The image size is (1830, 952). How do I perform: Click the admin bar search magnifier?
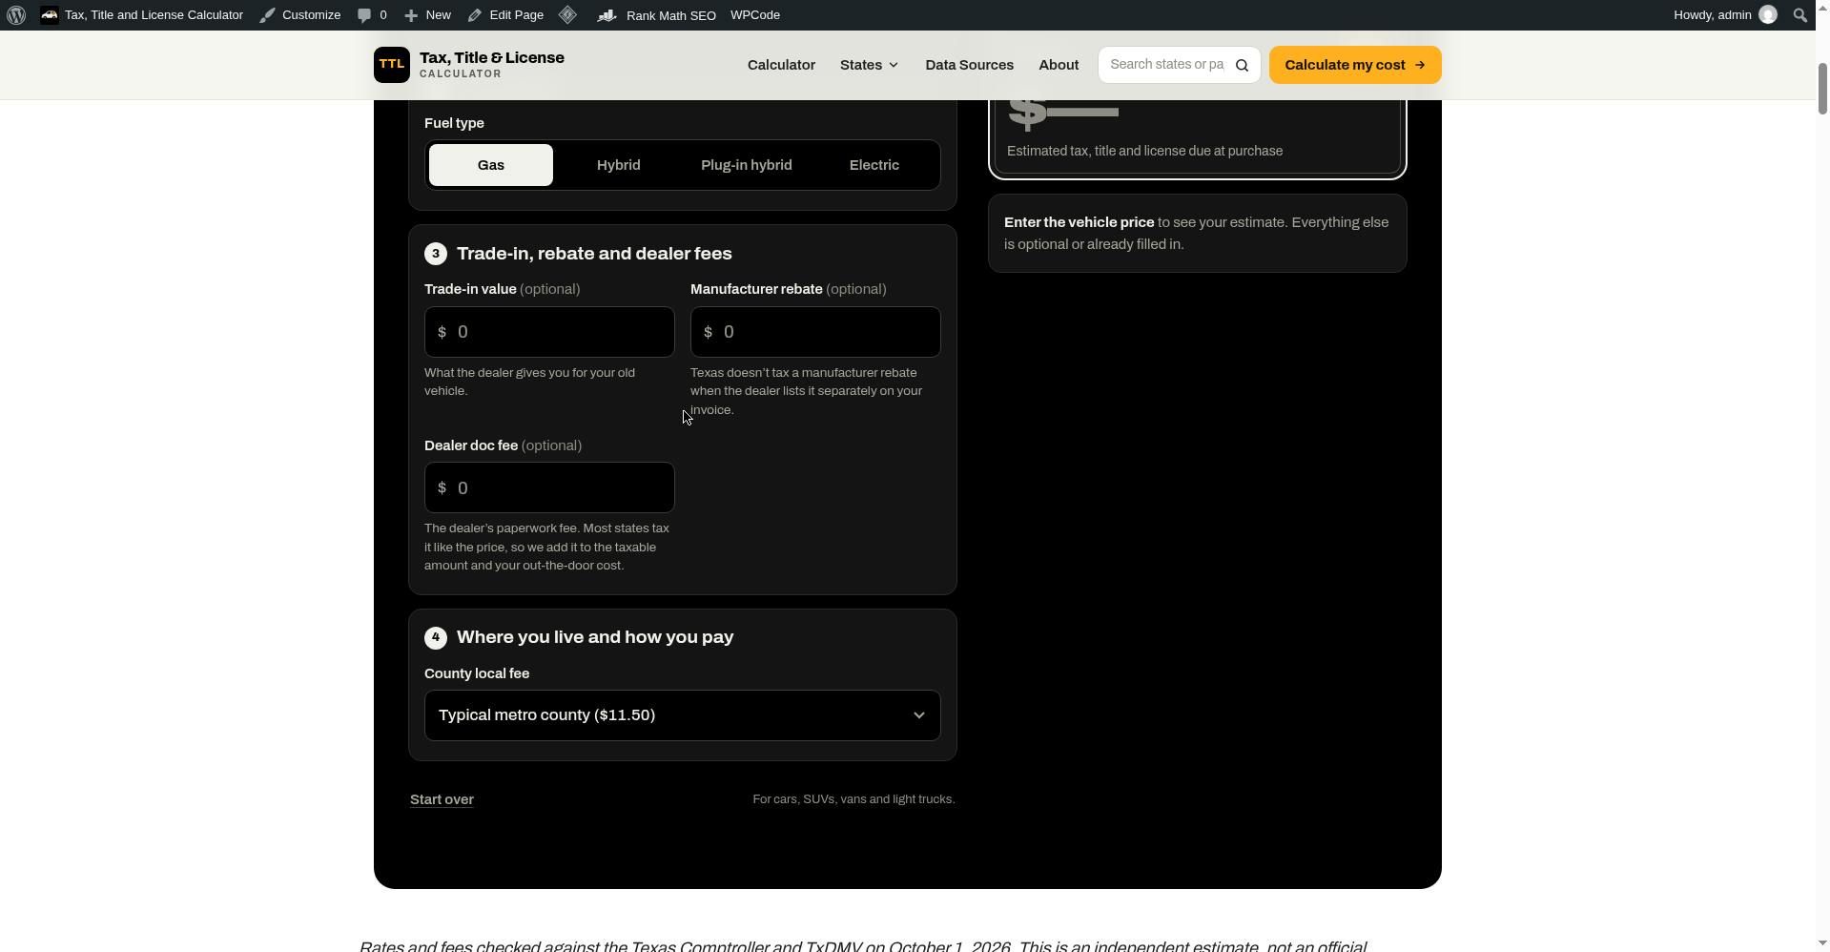pyautogui.click(x=1800, y=15)
